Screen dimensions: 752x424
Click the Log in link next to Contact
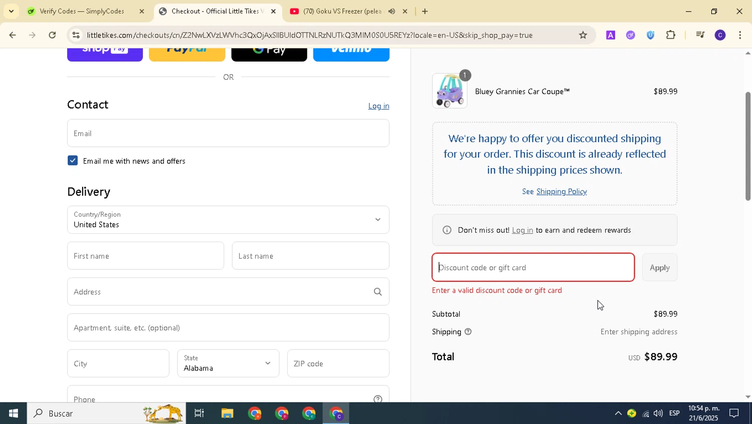point(379,106)
